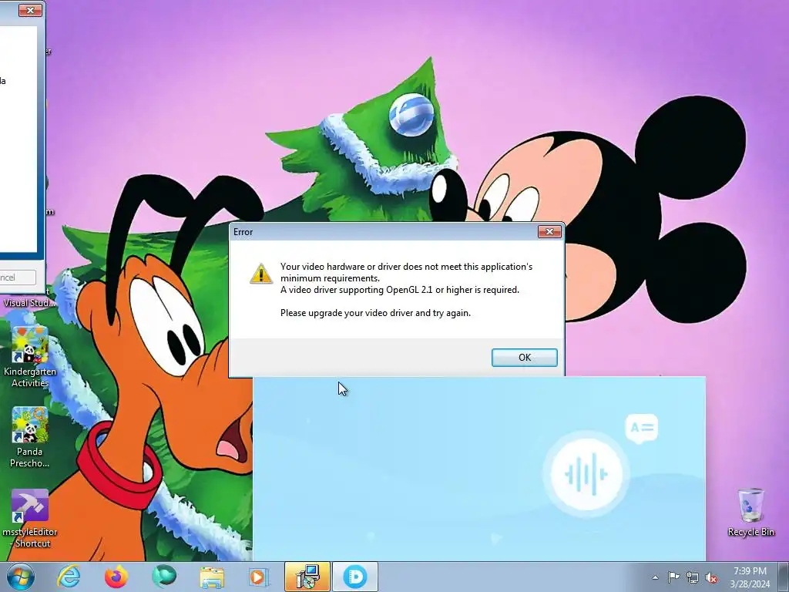Viewport: 789px width, 592px height.
Task: Select Visual Studio desktop icon label
Action: pos(29,302)
